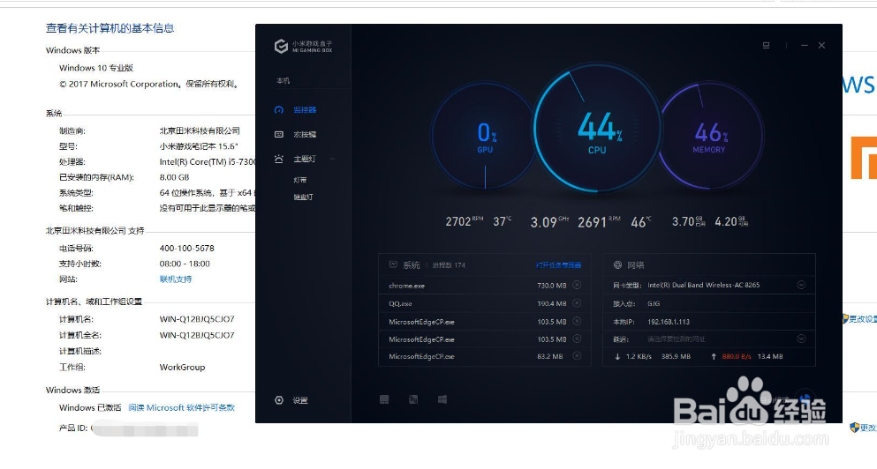Viewport: 877px width, 469px height.
Task: Click the 385.9 MB downloaded total
Action: 676,356
